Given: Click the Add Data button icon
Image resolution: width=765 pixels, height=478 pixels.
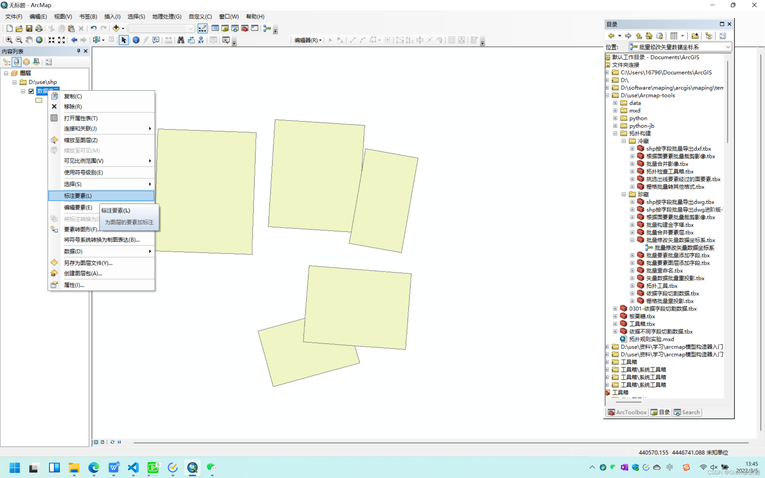Looking at the screenshot, I should [116, 28].
